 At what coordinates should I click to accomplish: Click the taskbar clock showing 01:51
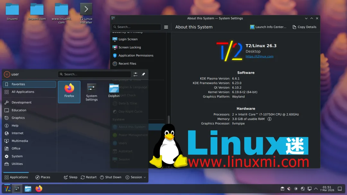click(x=327, y=189)
